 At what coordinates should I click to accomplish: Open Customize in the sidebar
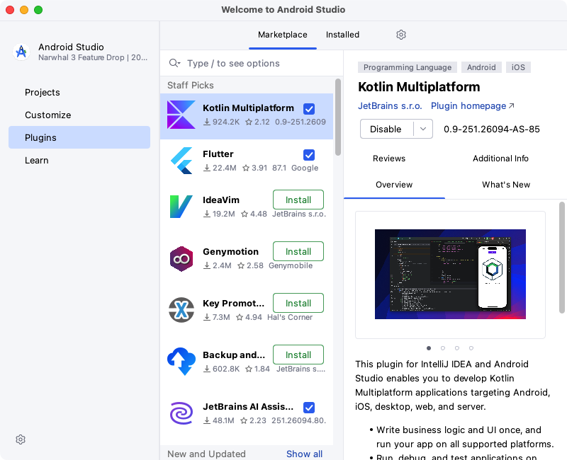(47, 115)
